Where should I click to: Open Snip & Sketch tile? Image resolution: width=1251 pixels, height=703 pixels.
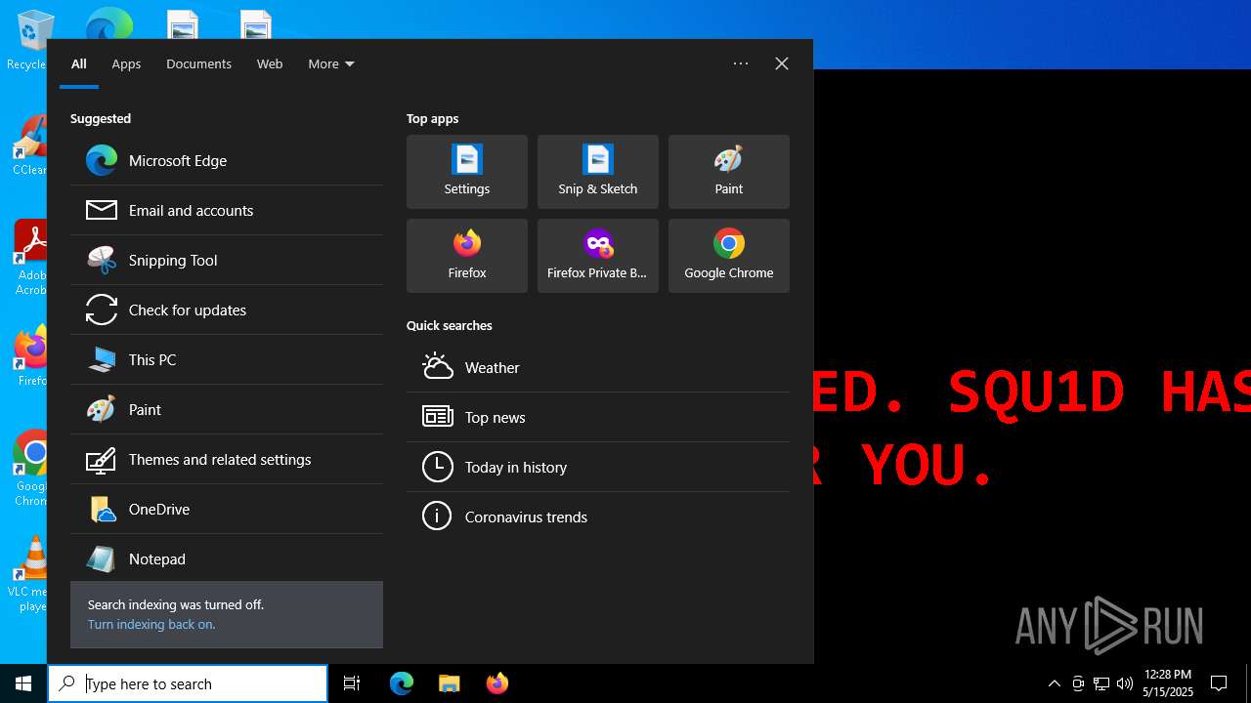[598, 172]
